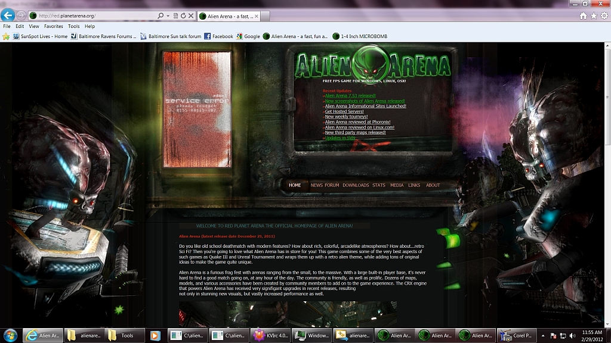Open the File menu
Image resolution: width=611 pixels, height=343 pixels.
tap(7, 26)
